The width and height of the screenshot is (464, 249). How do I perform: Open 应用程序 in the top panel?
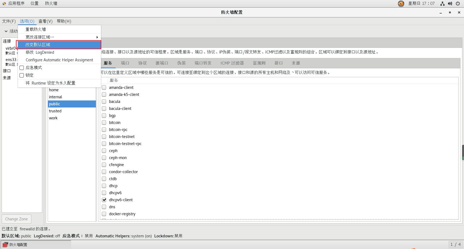point(16,4)
